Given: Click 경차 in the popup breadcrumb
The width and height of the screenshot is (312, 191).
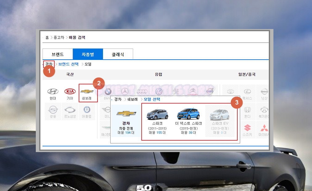Looking at the screenshot, I should click(x=118, y=99).
